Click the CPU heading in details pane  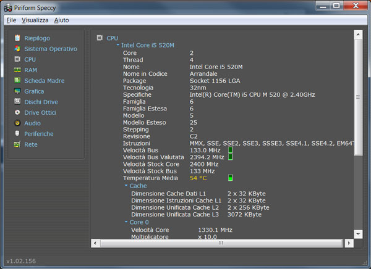click(112, 38)
